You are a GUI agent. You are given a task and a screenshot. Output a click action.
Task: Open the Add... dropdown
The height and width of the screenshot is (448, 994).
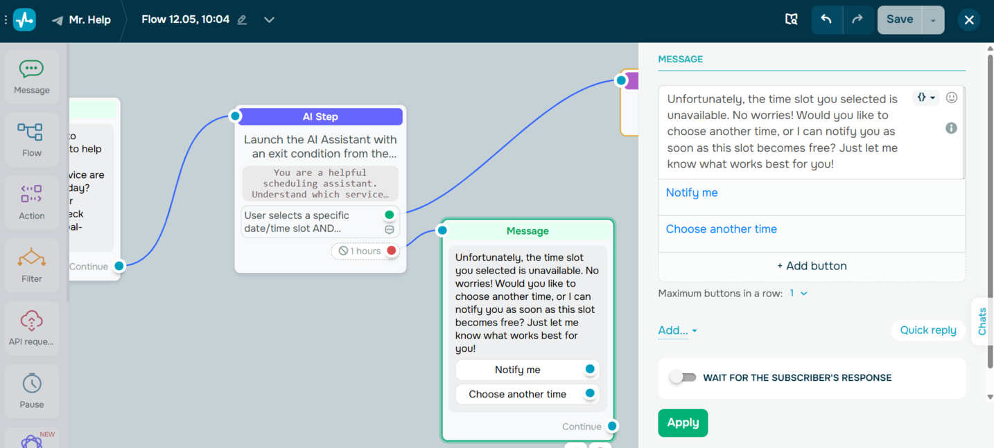pos(677,330)
